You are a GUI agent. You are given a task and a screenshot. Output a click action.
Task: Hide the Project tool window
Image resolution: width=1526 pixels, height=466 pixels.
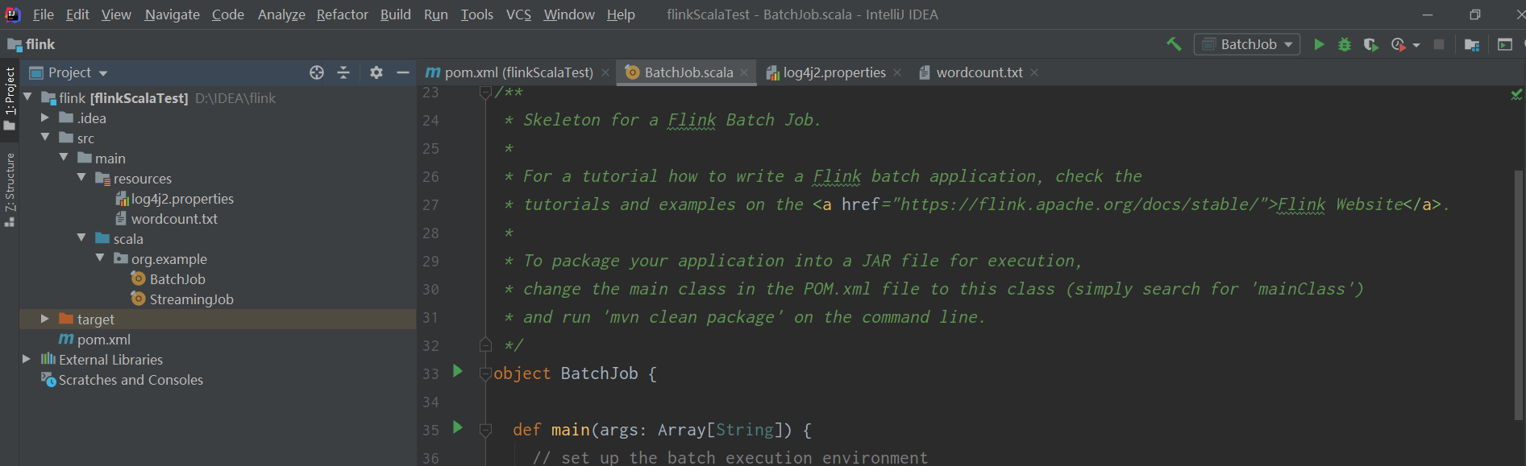coord(403,72)
